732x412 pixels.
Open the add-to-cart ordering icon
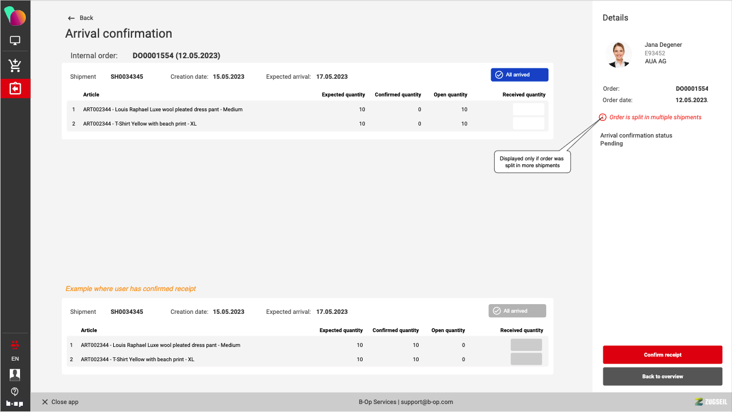15,65
